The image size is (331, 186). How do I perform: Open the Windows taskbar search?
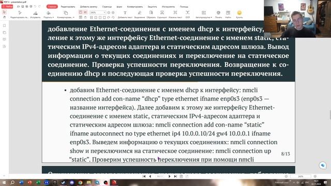click(x=12, y=182)
